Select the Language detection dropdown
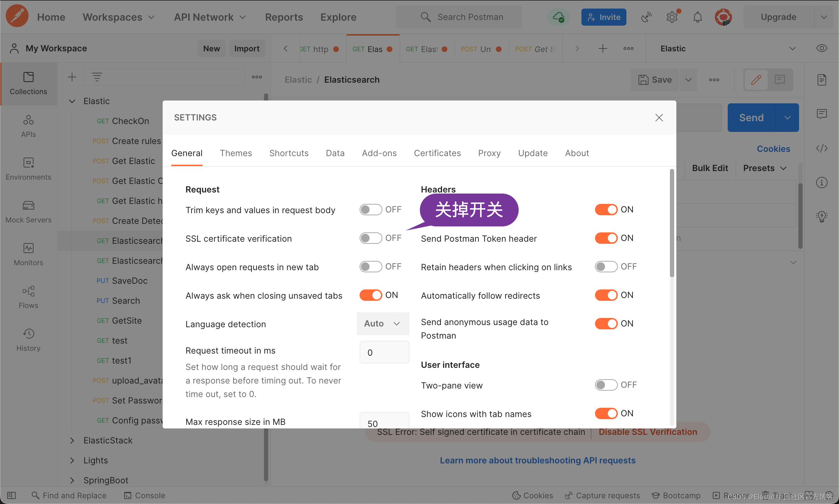The image size is (839, 504). 381,323
